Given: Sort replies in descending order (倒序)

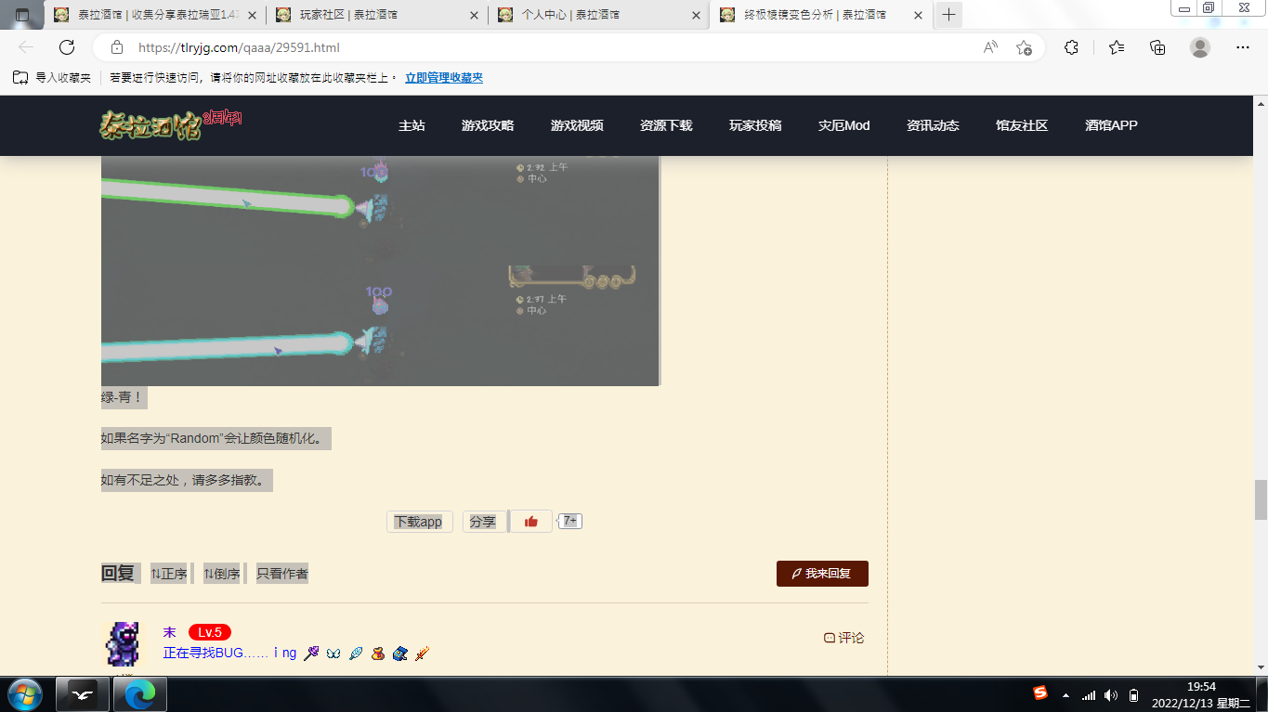Looking at the screenshot, I should (222, 574).
